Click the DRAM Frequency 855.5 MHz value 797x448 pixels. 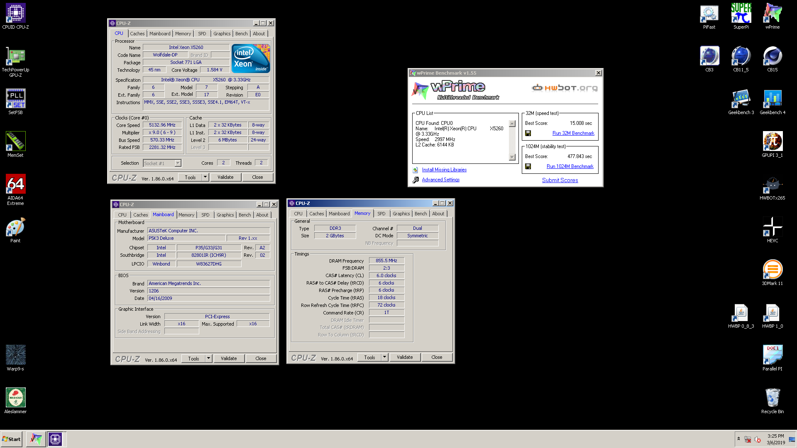click(386, 261)
